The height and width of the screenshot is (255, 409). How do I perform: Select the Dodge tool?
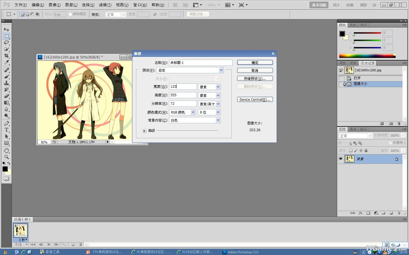[7, 116]
